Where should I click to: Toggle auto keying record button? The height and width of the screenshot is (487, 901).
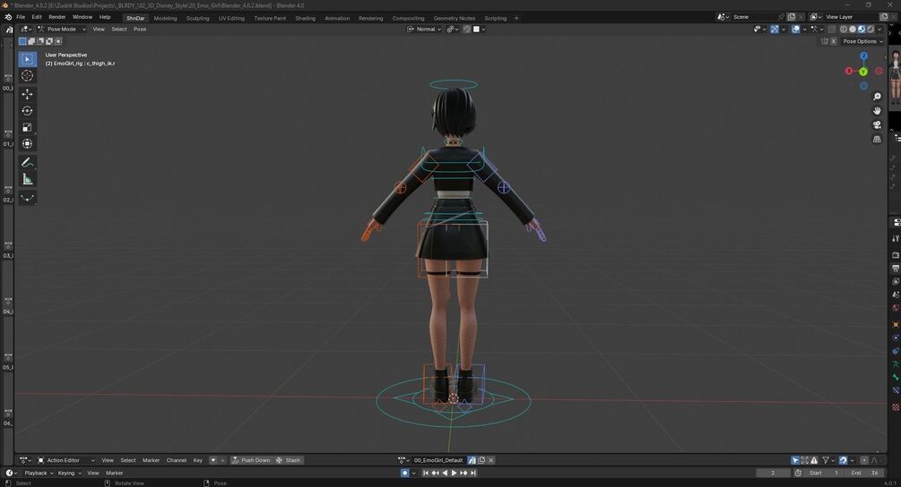pos(404,474)
